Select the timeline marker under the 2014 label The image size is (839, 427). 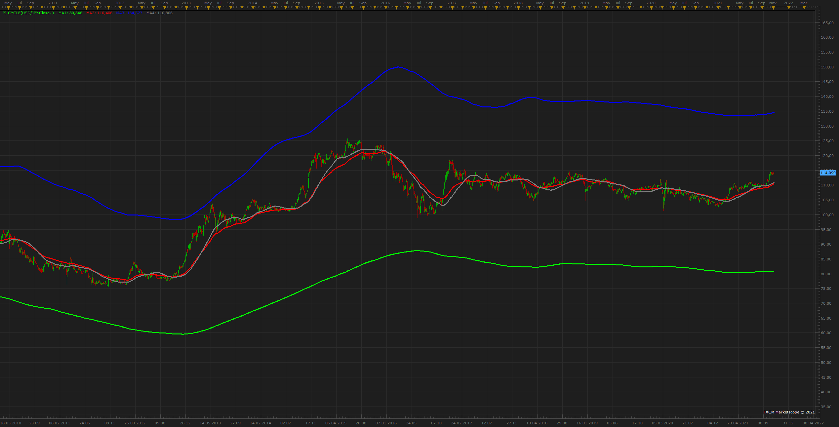coord(253,8)
